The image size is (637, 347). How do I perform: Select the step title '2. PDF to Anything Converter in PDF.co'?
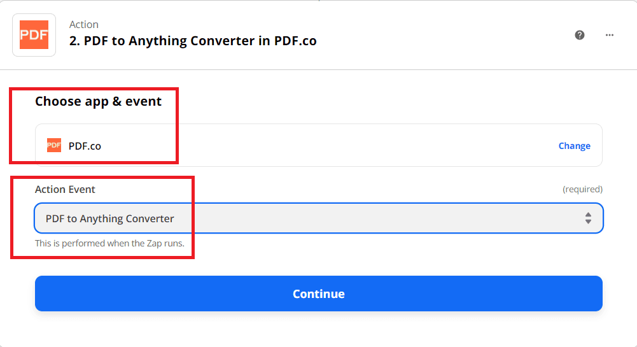(193, 41)
